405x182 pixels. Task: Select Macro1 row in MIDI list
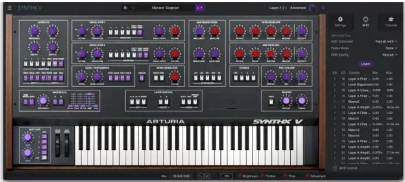(x=366, y=118)
